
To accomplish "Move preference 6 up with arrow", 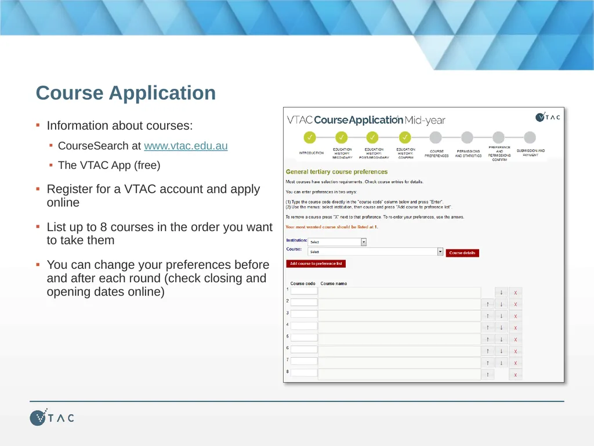I will tap(487, 351).
